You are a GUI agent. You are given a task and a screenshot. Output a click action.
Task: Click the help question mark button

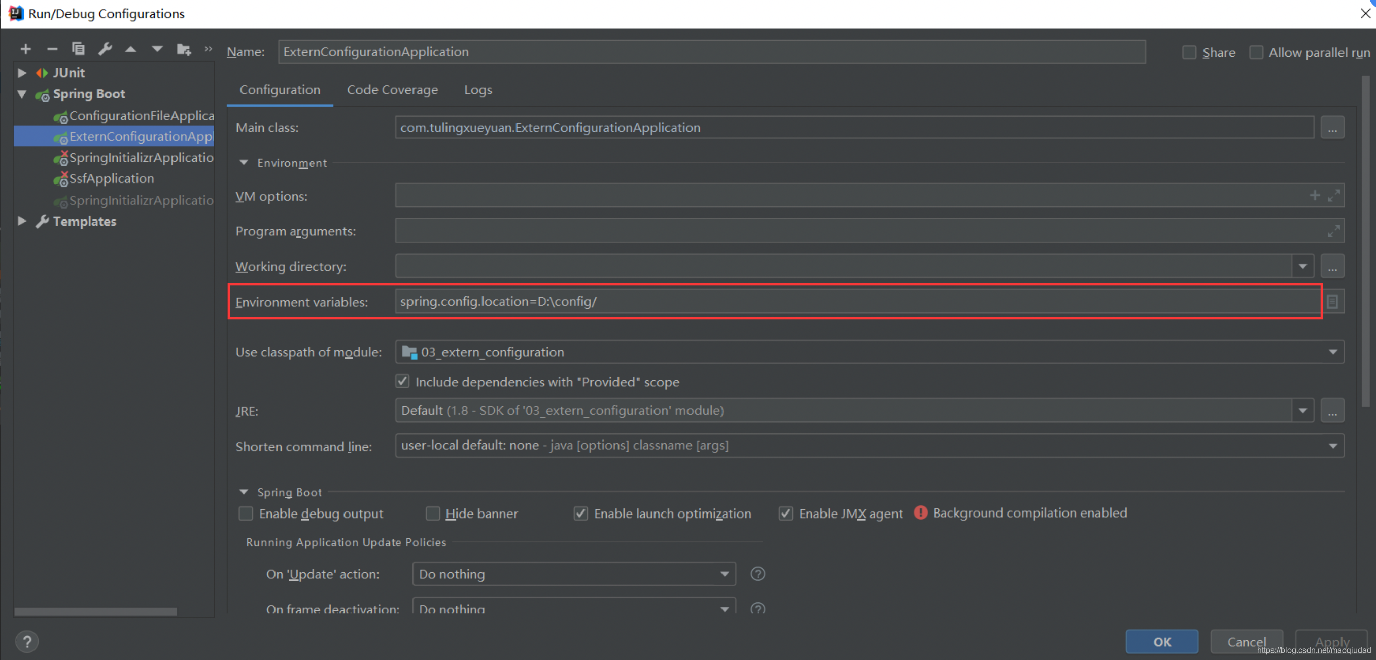coord(27,641)
